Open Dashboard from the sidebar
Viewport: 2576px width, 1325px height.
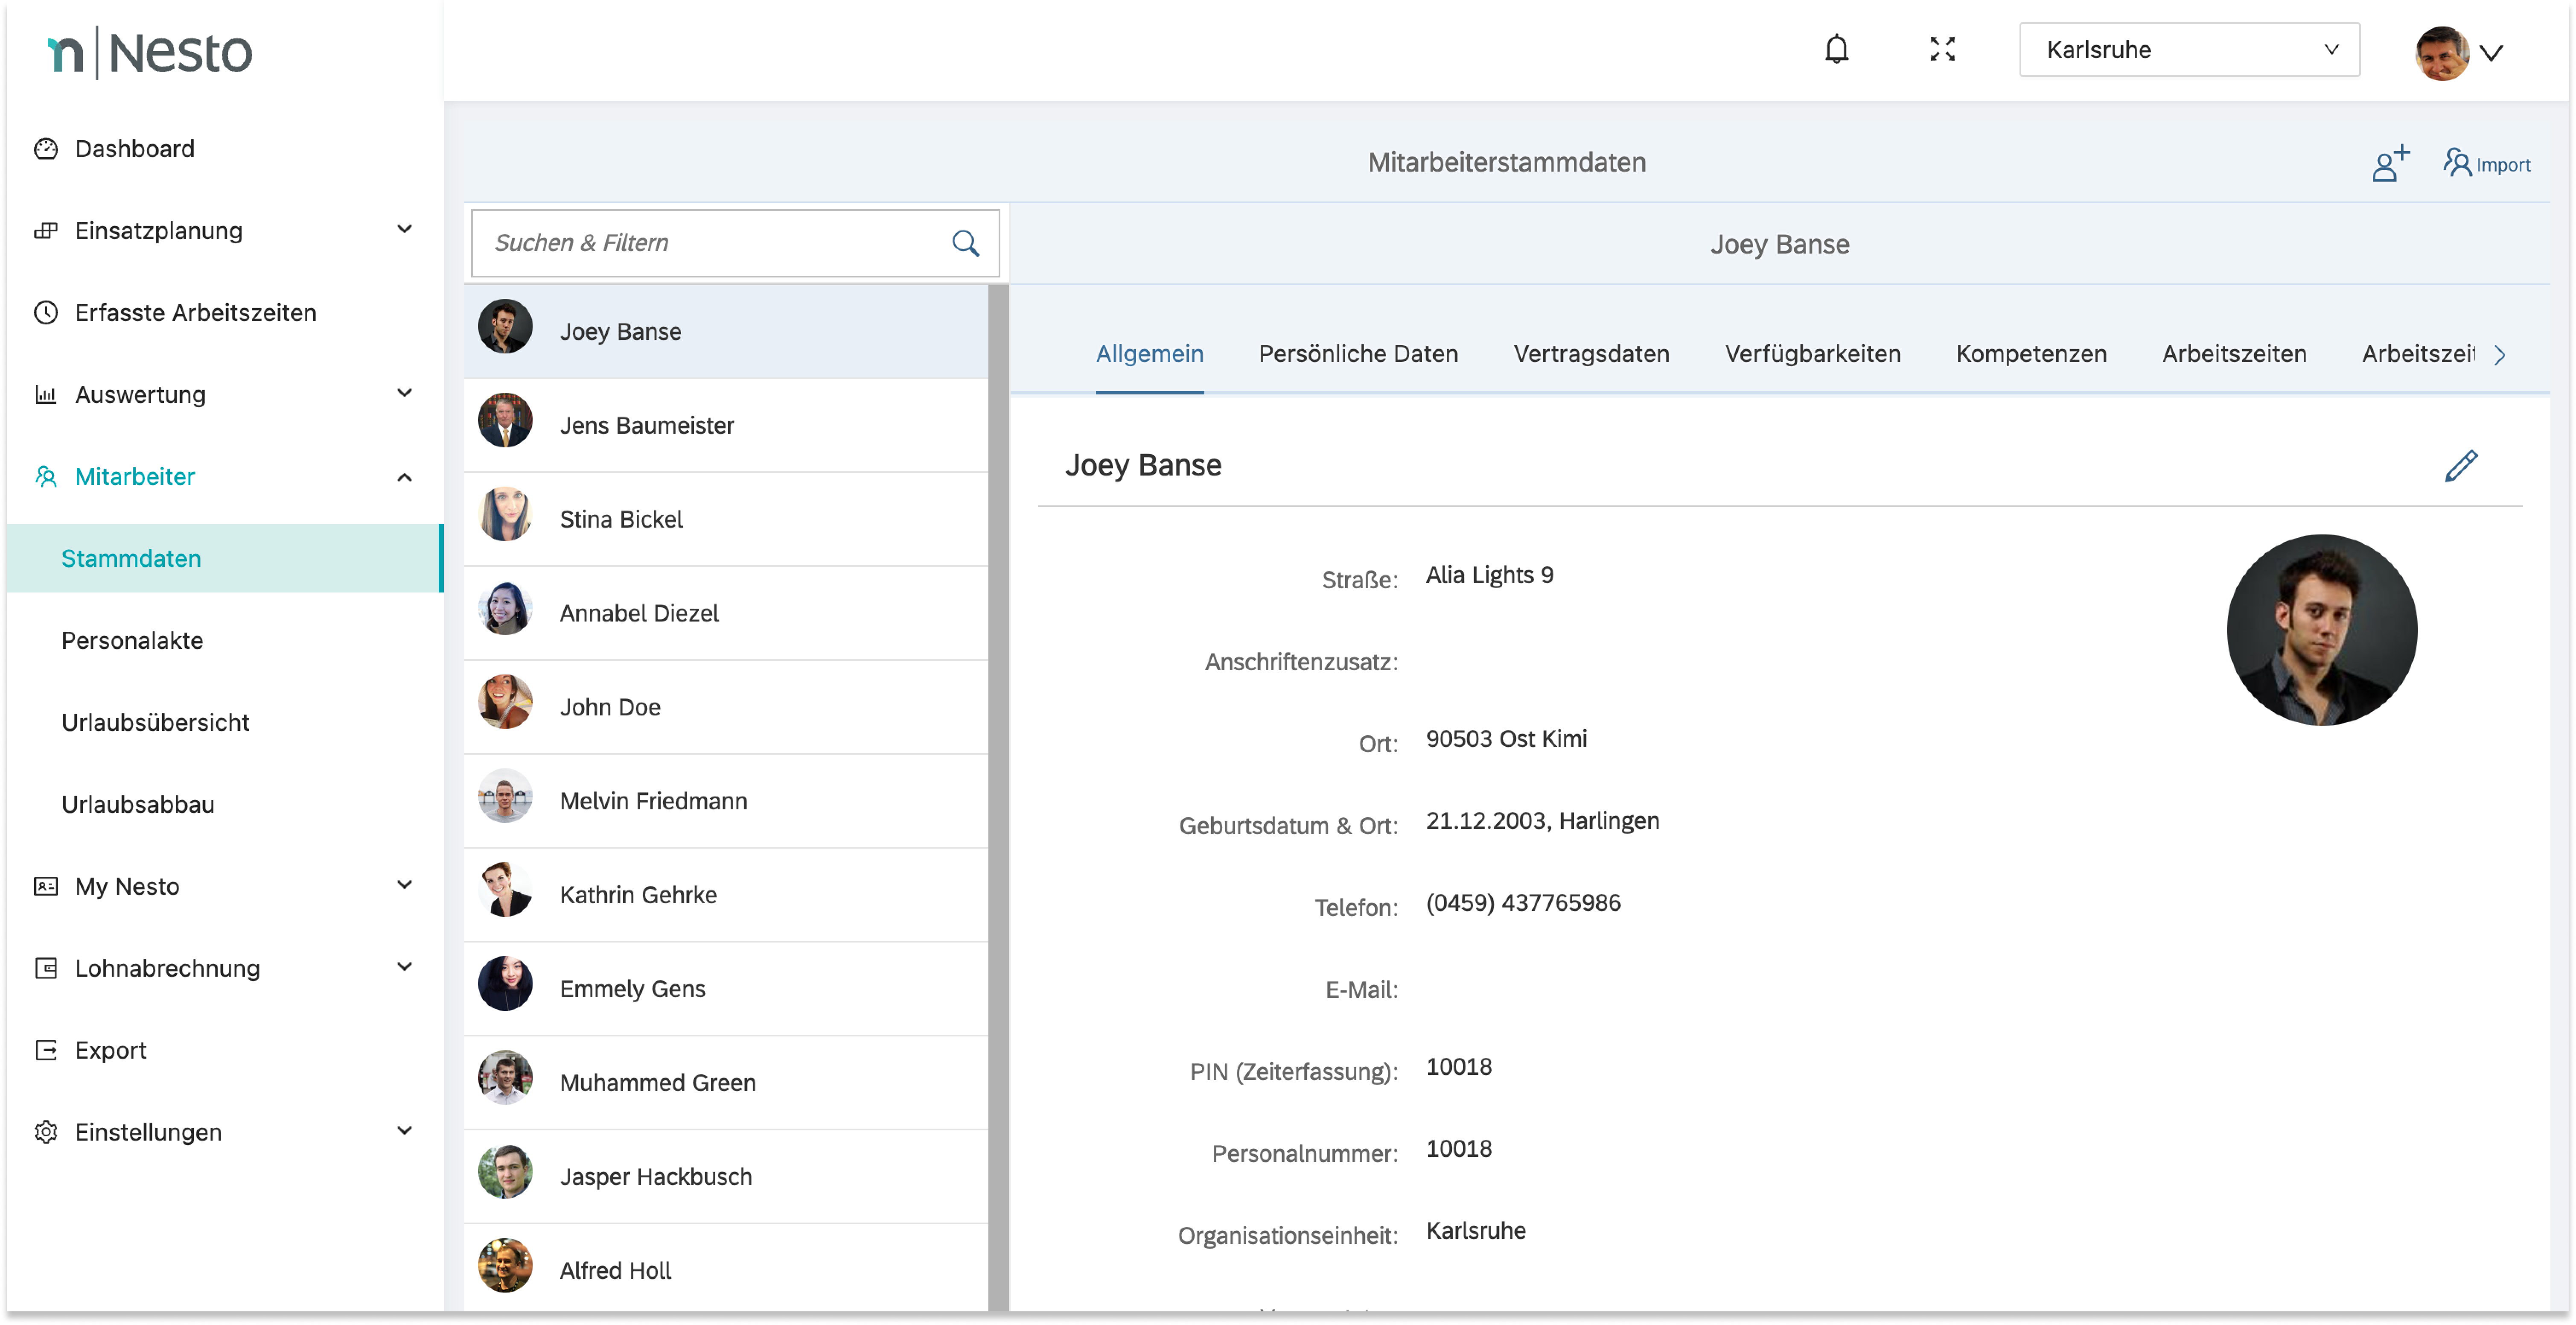coord(134,149)
